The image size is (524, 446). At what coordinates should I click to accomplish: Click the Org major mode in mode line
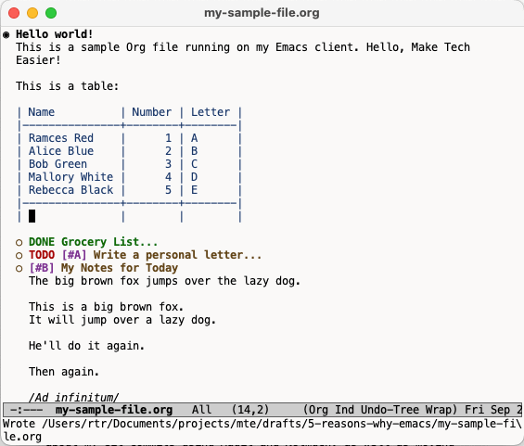tap(316, 410)
